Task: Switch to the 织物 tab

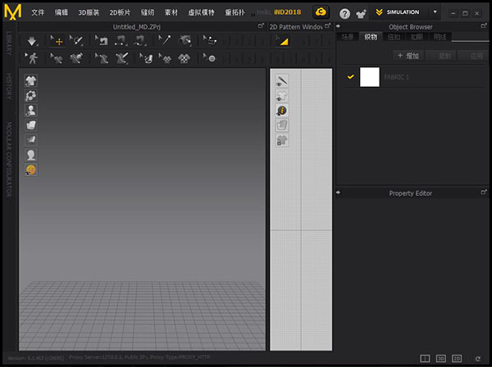Action: (371, 37)
